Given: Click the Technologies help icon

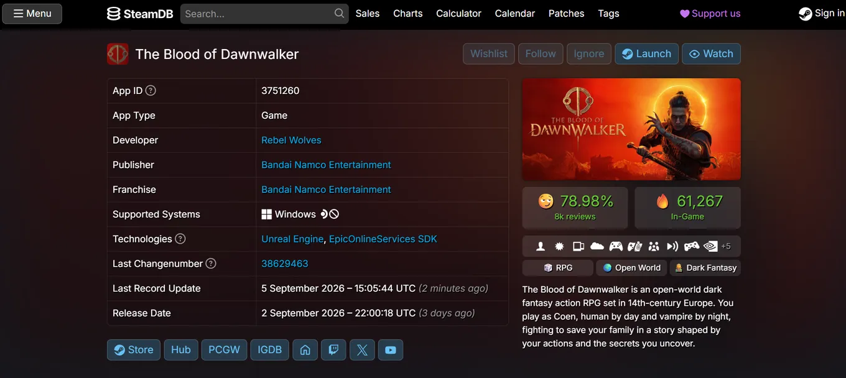Looking at the screenshot, I should tap(180, 239).
